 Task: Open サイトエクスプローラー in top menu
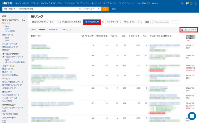point(51,3)
